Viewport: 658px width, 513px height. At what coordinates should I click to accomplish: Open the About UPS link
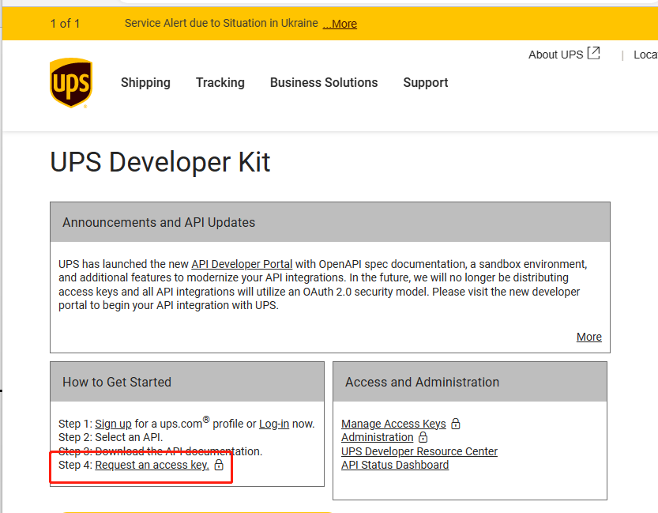point(555,55)
